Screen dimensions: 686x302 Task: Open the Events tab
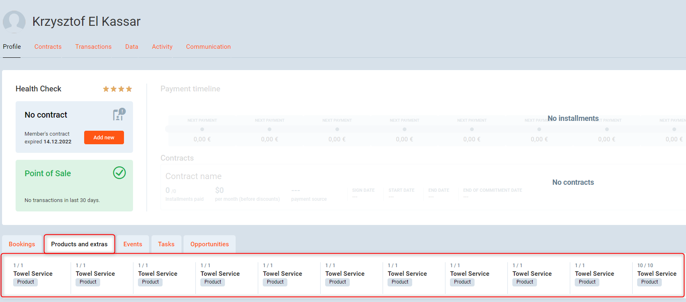133,244
